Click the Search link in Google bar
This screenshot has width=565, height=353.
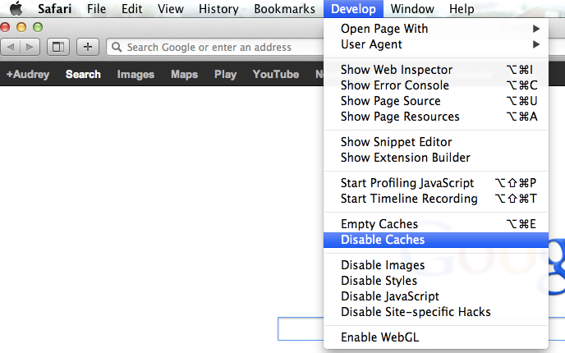83,74
